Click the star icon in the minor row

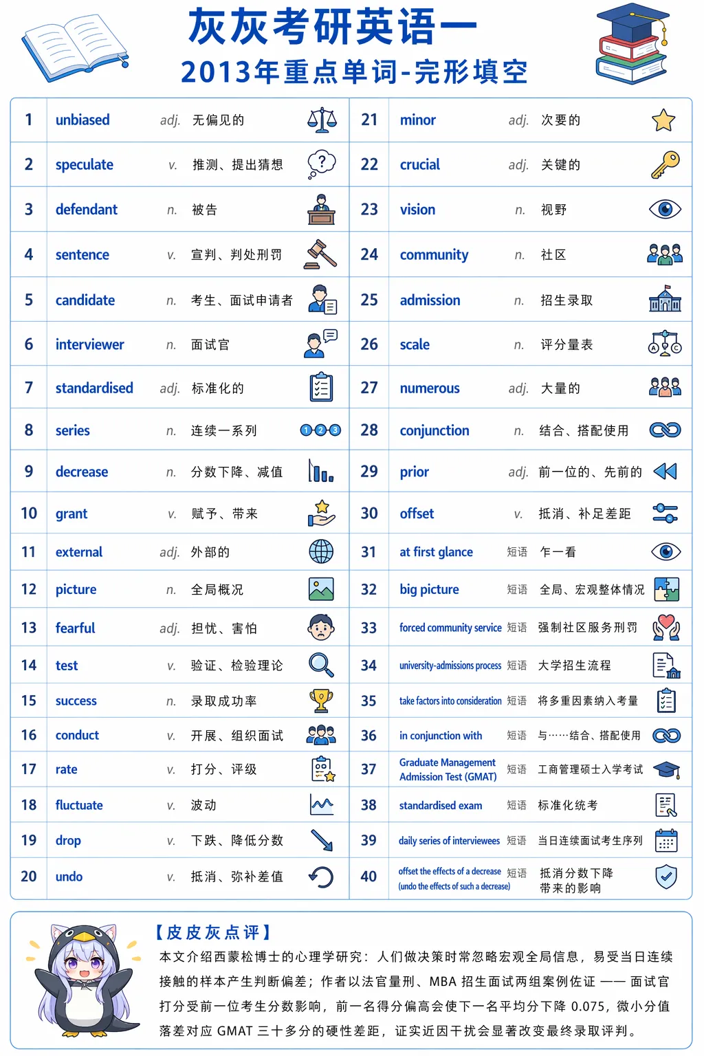click(663, 120)
